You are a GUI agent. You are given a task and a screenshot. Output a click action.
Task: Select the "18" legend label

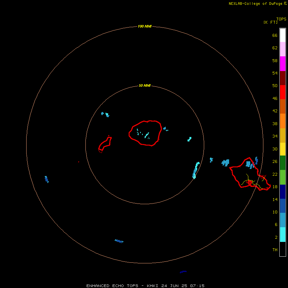coord(275,187)
